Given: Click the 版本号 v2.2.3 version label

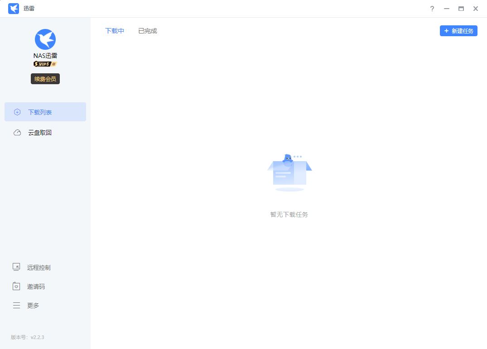Looking at the screenshot, I should (x=28, y=337).
